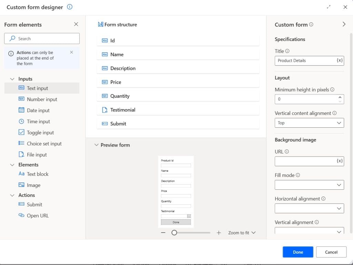Click the Fill mode info icon
This screenshot has height=265, width=353.
297,175
